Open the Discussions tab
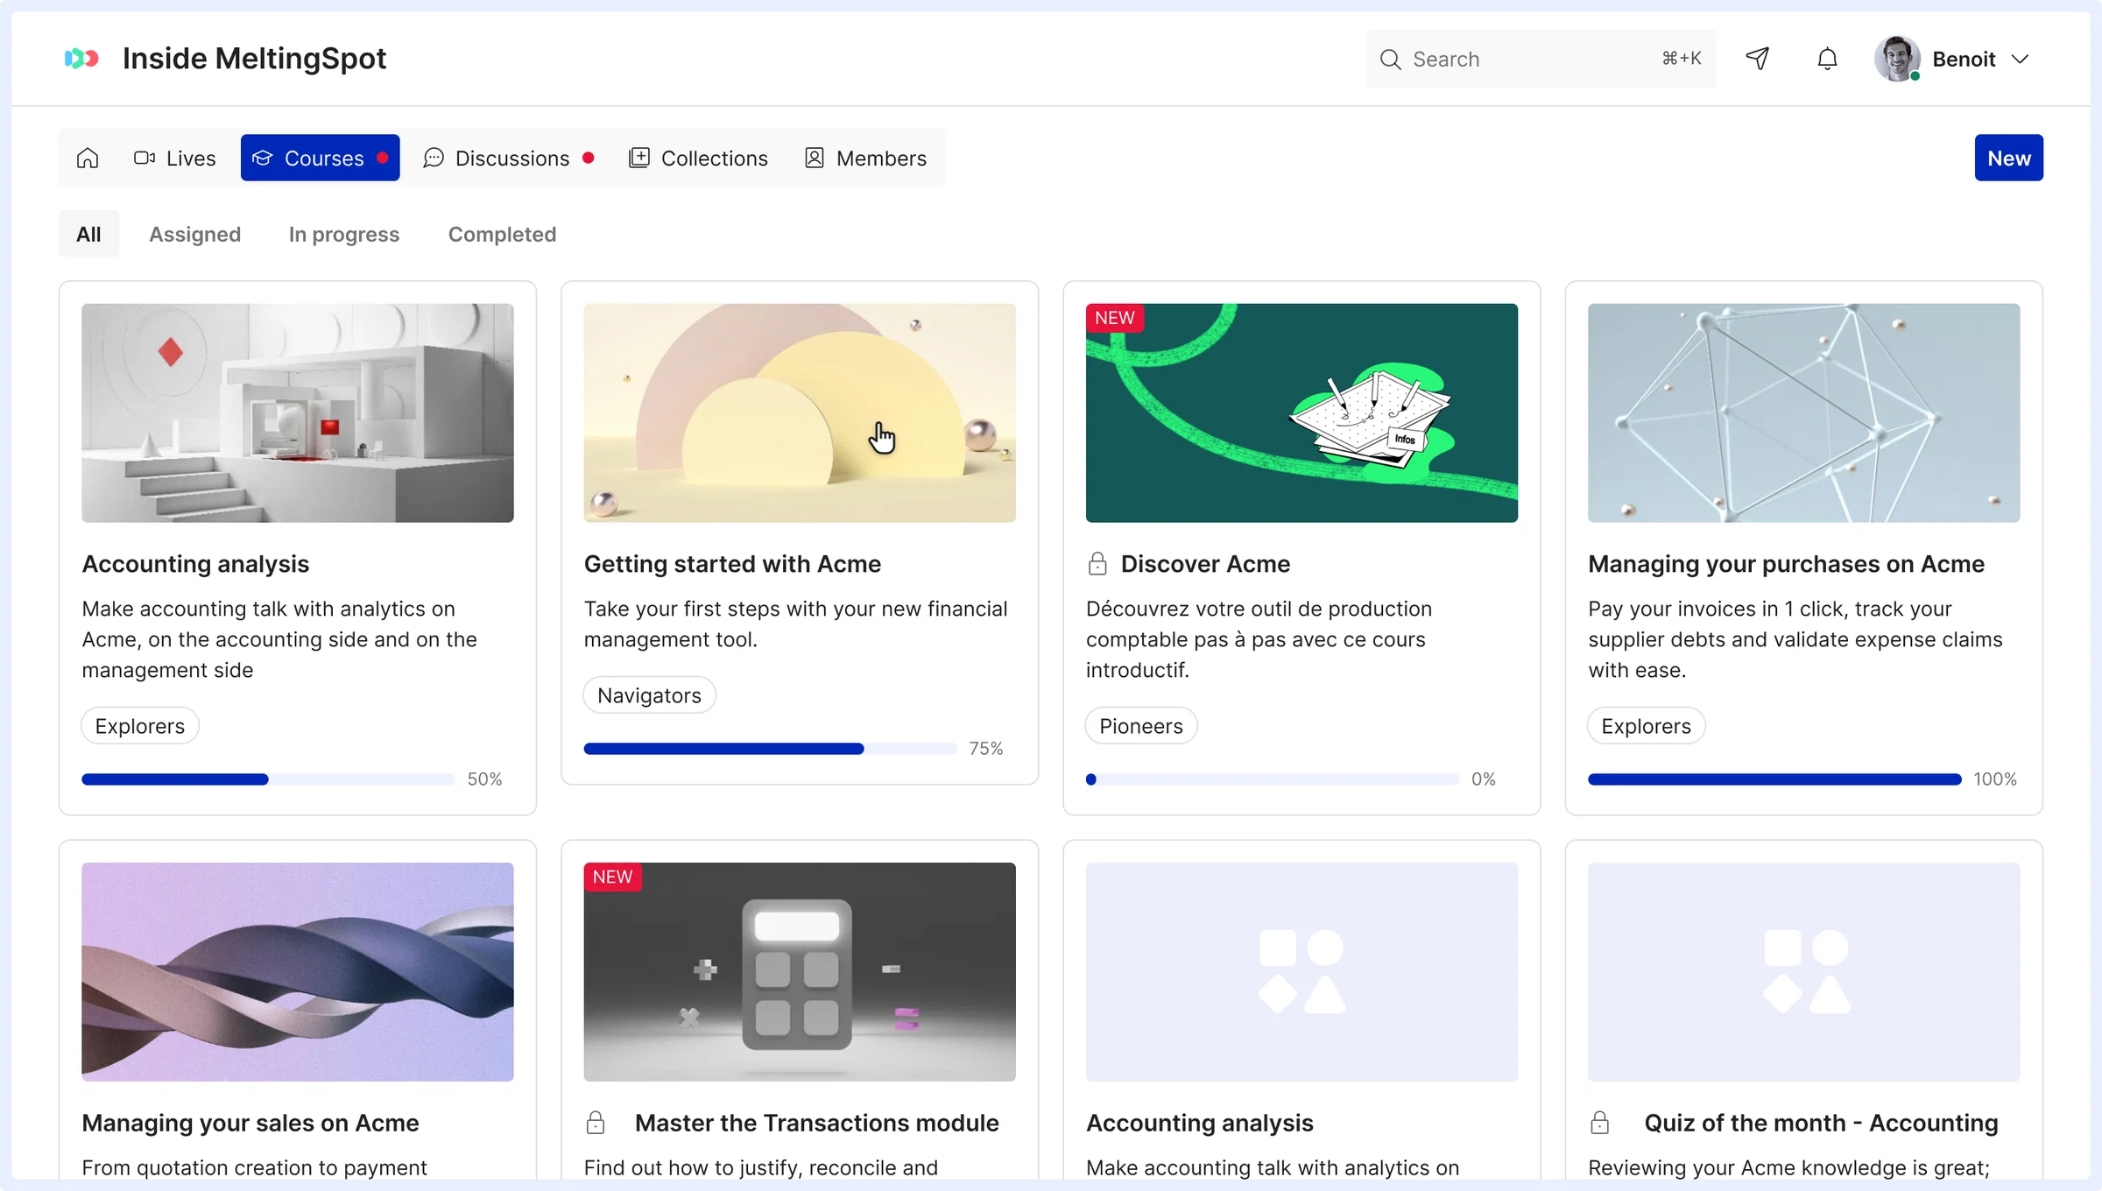 (509, 158)
